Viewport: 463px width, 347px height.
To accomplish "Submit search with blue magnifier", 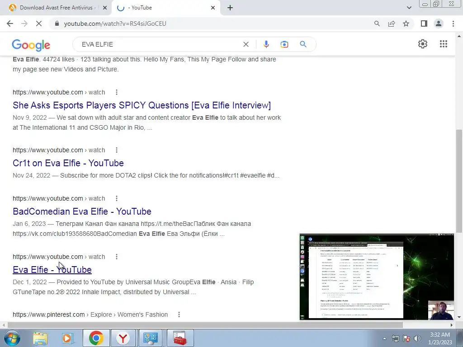I will click(303, 44).
